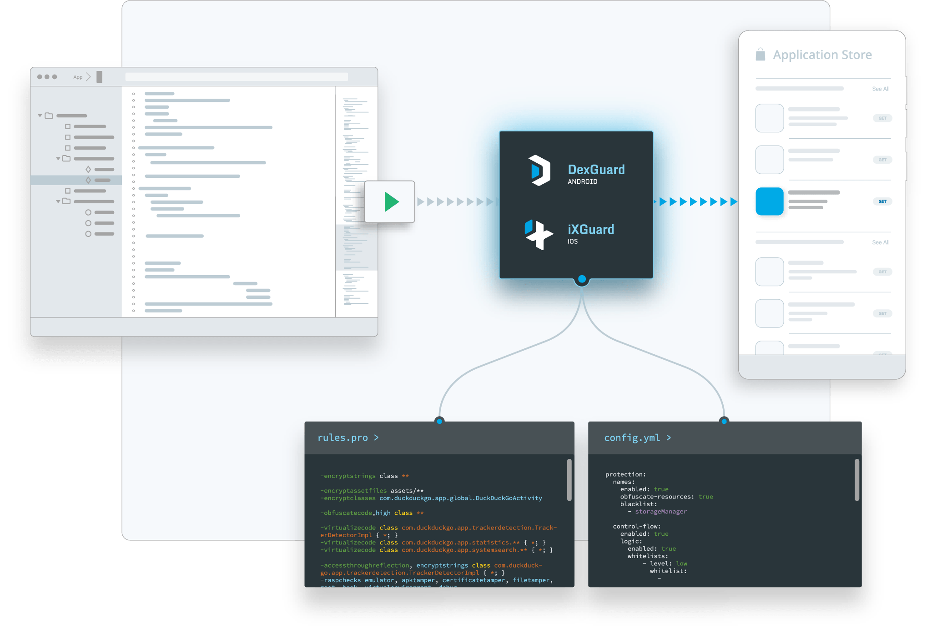Screen dimensions: 927x634
Task: Collapse the top-level folder in file tree
Action: click(x=40, y=116)
